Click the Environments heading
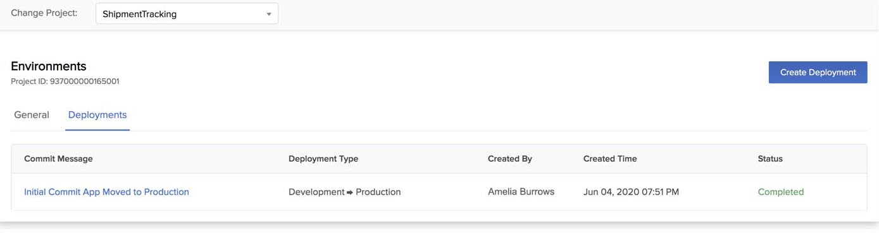Viewport: 879px width, 233px height. click(x=49, y=66)
